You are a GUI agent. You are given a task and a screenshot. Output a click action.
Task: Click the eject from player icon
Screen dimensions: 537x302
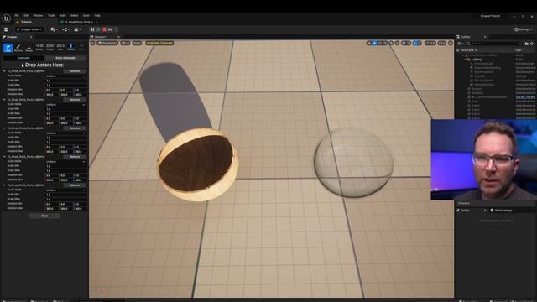click(111, 30)
